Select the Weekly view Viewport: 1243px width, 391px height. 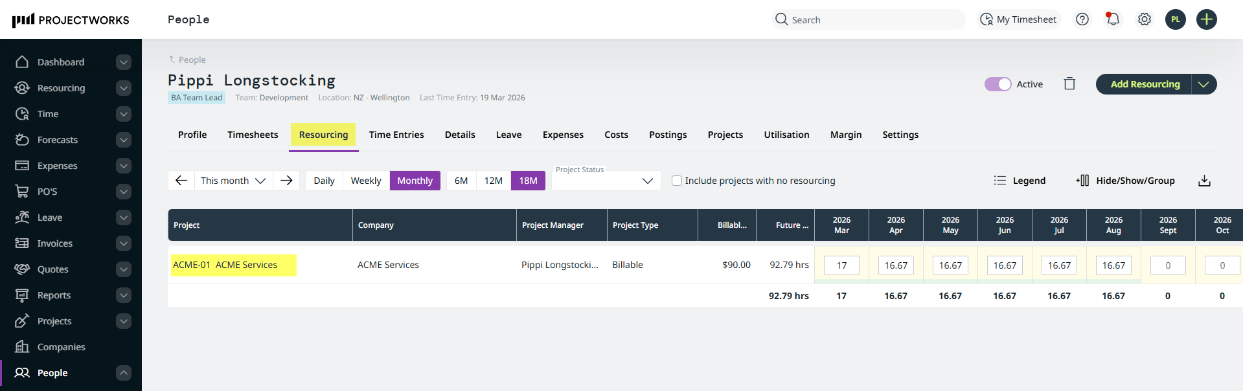point(366,181)
